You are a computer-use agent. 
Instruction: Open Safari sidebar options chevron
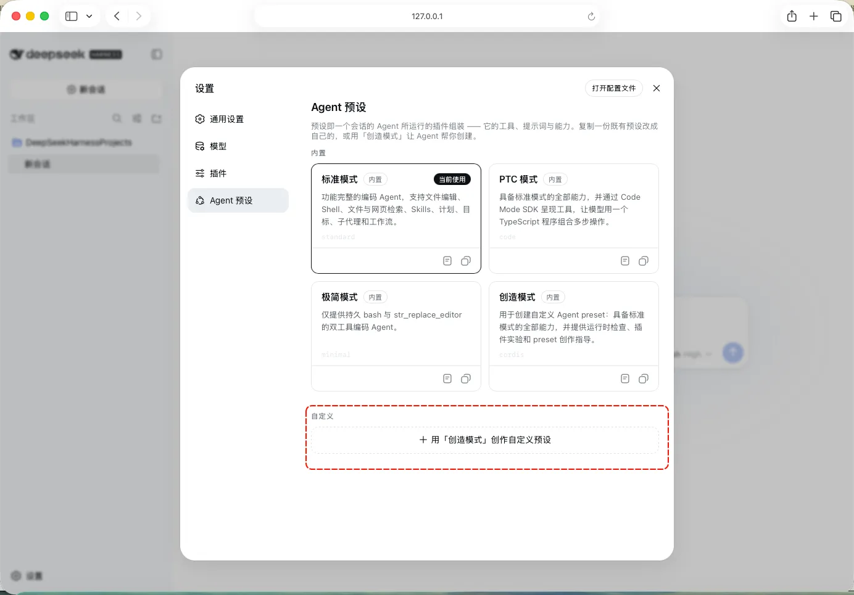(89, 16)
